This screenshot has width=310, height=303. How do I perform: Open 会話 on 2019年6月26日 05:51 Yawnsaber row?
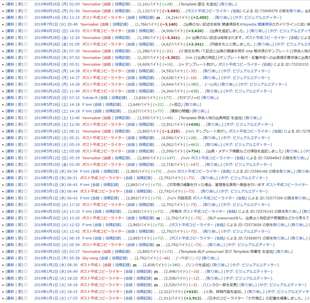click(x=107, y=64)
